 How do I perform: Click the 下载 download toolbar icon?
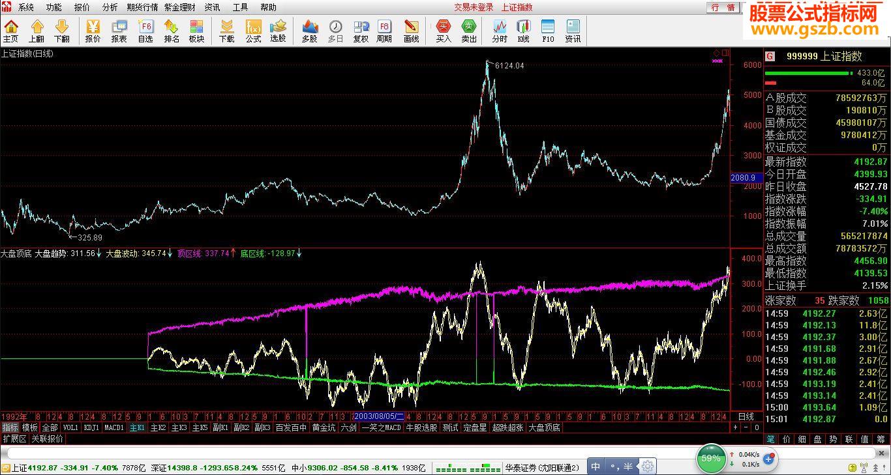tap(226, 31)
